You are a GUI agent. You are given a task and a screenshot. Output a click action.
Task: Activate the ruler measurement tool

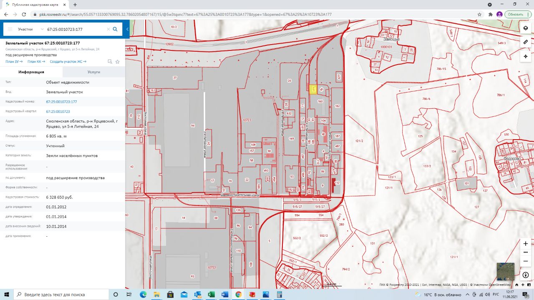click(526, 42)
